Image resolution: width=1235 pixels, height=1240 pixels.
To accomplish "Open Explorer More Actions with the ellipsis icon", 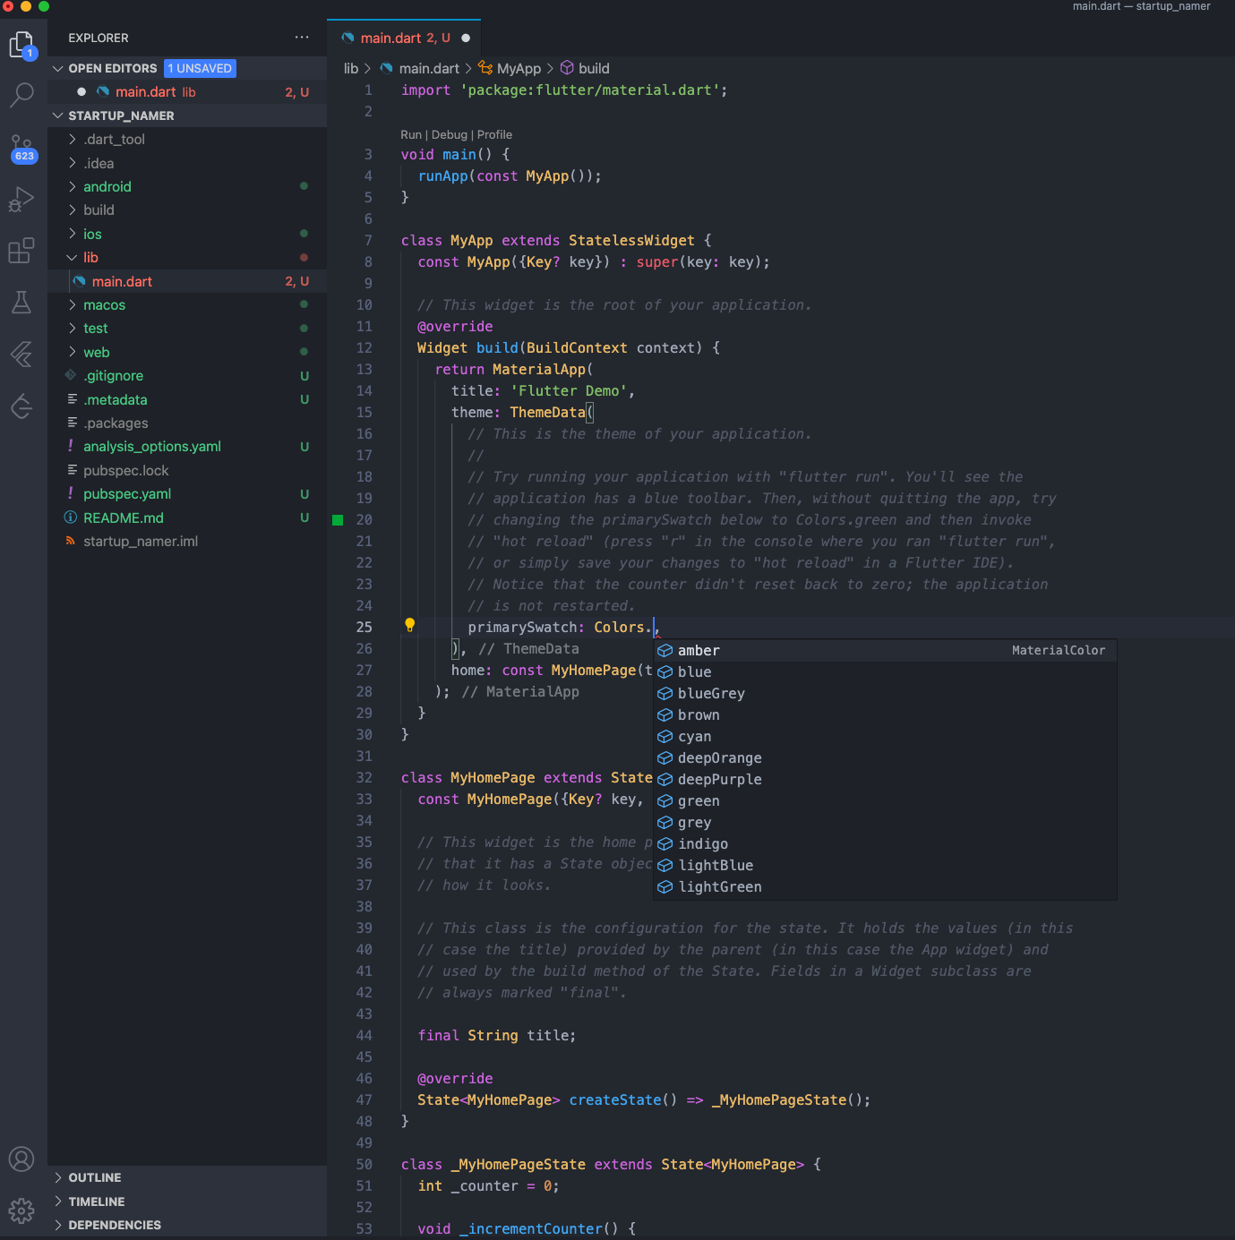I will point(301,38).
